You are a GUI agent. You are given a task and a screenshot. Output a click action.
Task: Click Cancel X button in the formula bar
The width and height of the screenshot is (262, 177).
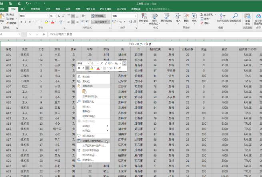point(30,34)
